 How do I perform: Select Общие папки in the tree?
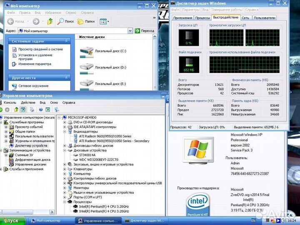tap(25, 132)
